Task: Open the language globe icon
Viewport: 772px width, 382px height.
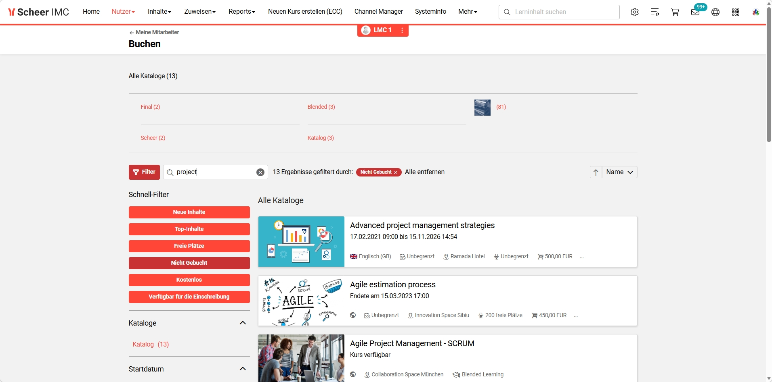Action: pyautogui.click(x=715, y=12)
